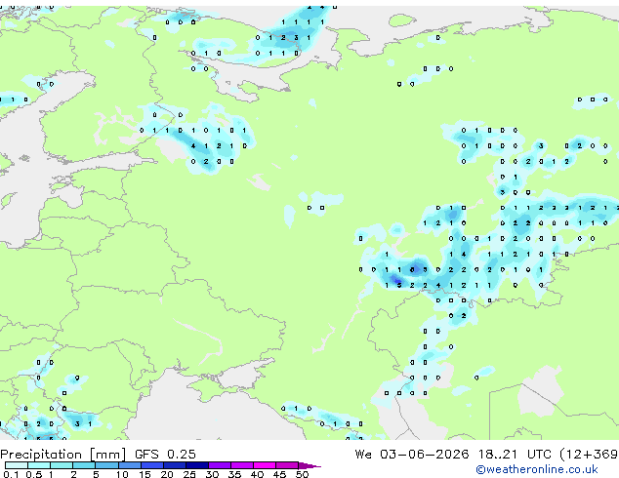Image resolution: width=619 pixels, height=478 pixels.
Task: Pick the 40–45 mm magenta swatch
Action: (x=265, y=465)
